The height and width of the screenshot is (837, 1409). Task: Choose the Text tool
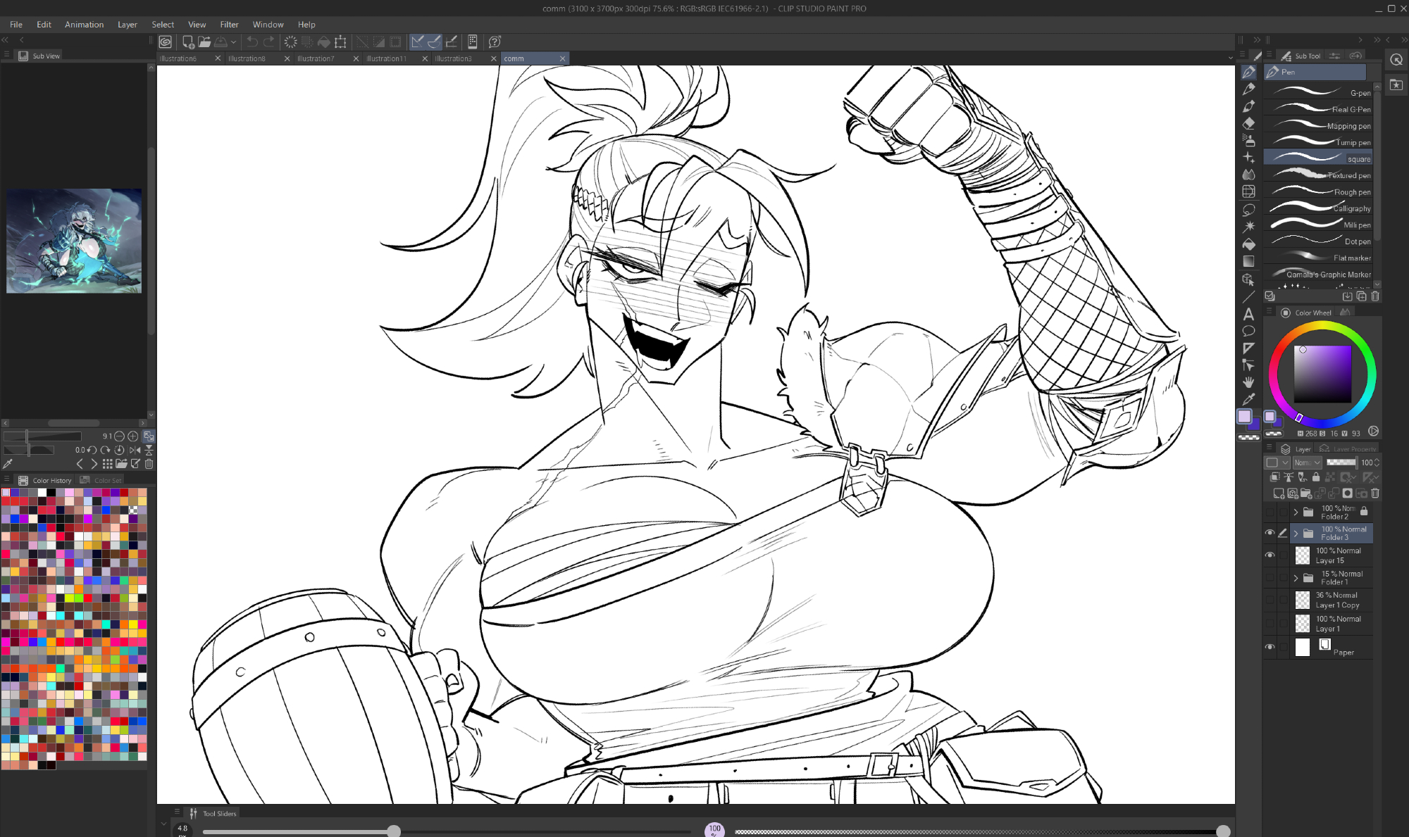(x=1248, y=314)
